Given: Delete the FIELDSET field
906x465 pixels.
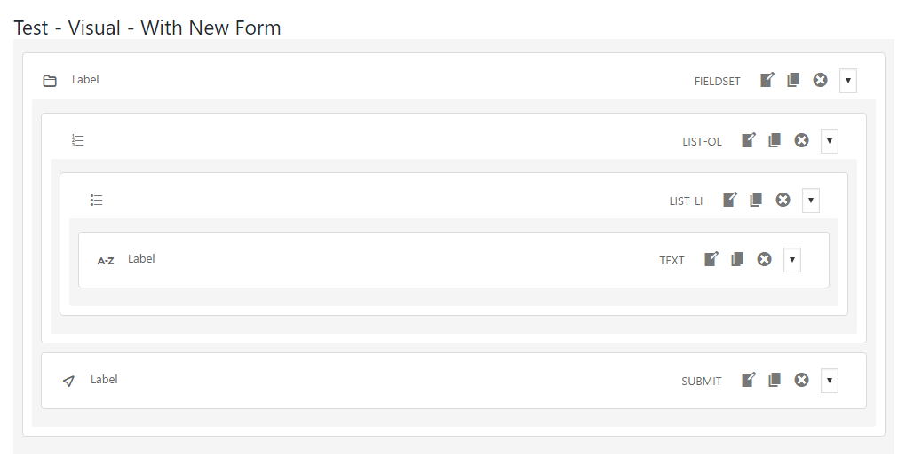Looking at the screenshot, I should [x=820, y=80].
